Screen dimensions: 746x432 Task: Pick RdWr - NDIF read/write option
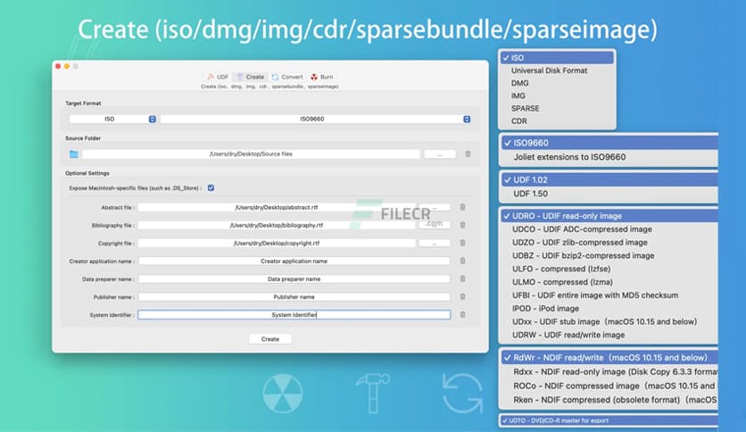(x=609, y=357)
